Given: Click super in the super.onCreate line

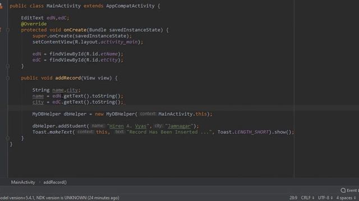Looking at the screenshot, I should click(39, 36).
